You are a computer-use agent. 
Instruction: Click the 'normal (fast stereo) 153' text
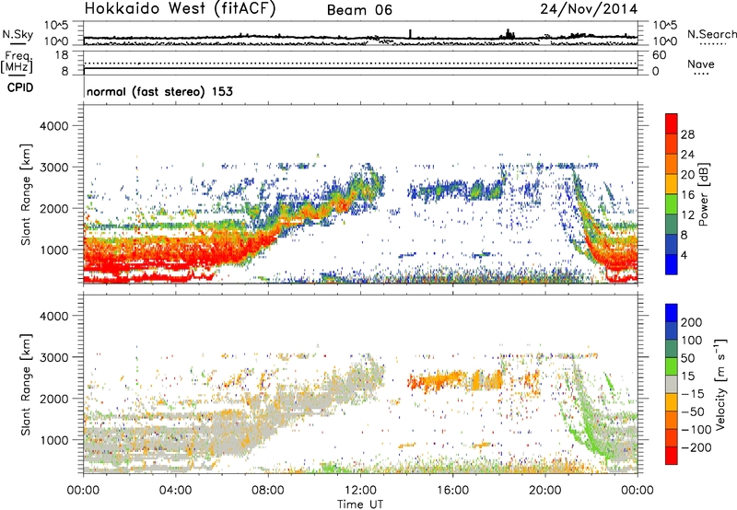(x=159, y=91)
